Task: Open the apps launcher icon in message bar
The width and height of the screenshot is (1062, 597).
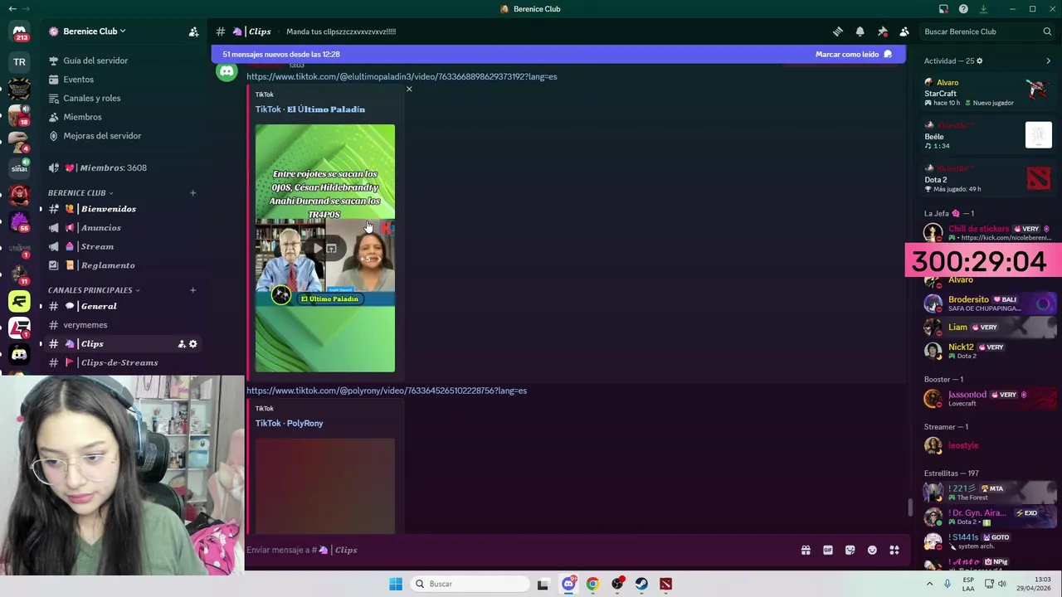Action: 894,550
